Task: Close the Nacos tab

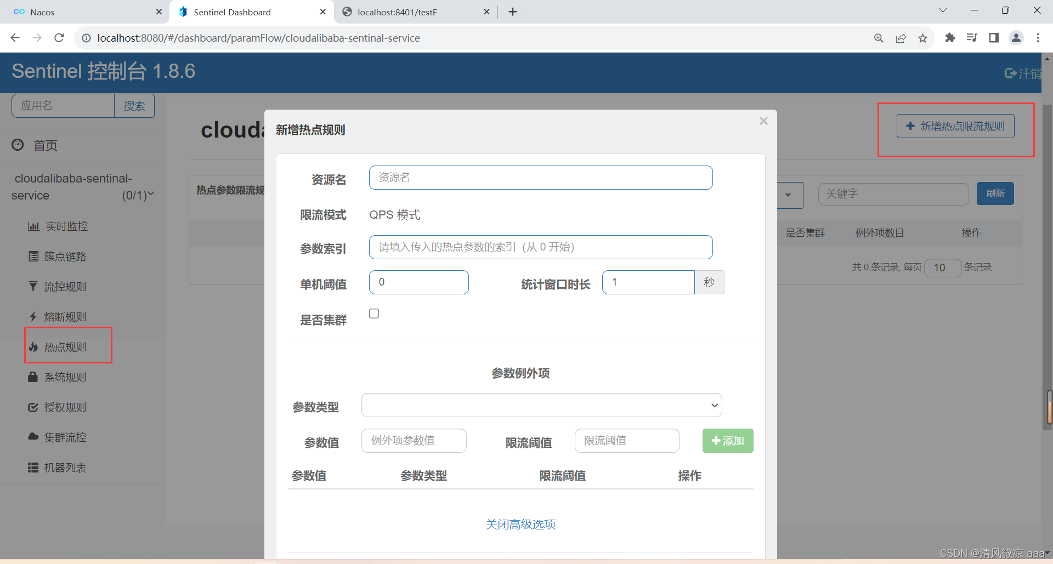Action: tap(159, 12)
